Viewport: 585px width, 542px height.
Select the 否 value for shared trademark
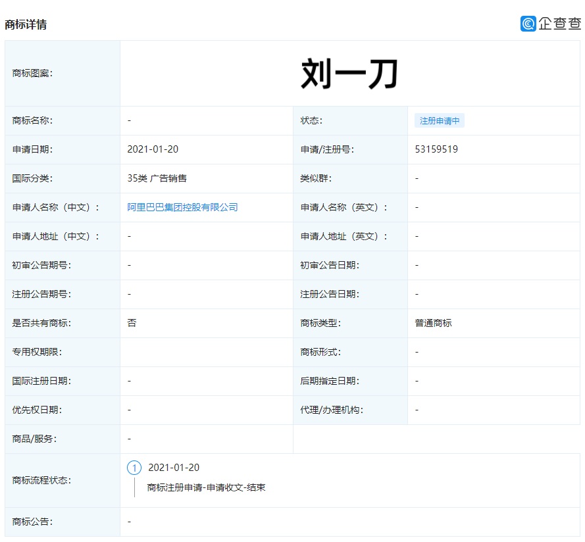(132, 323)
